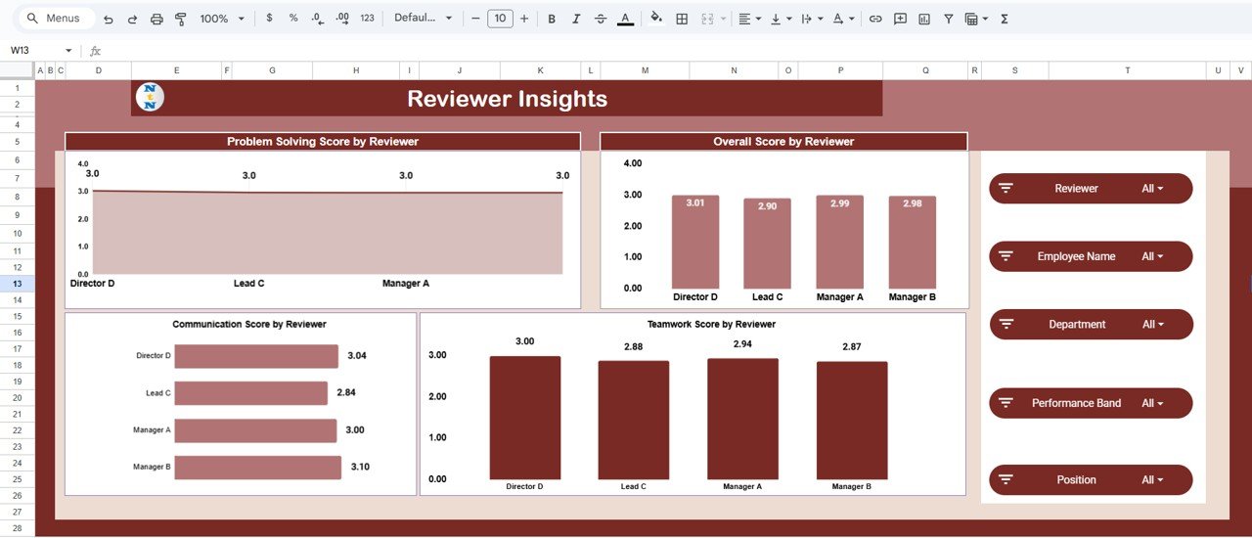Screen dimensions: 1252x538
Task: Insert a chart from the toolbar
Action: pyautogui.click(x=924, y=19)
